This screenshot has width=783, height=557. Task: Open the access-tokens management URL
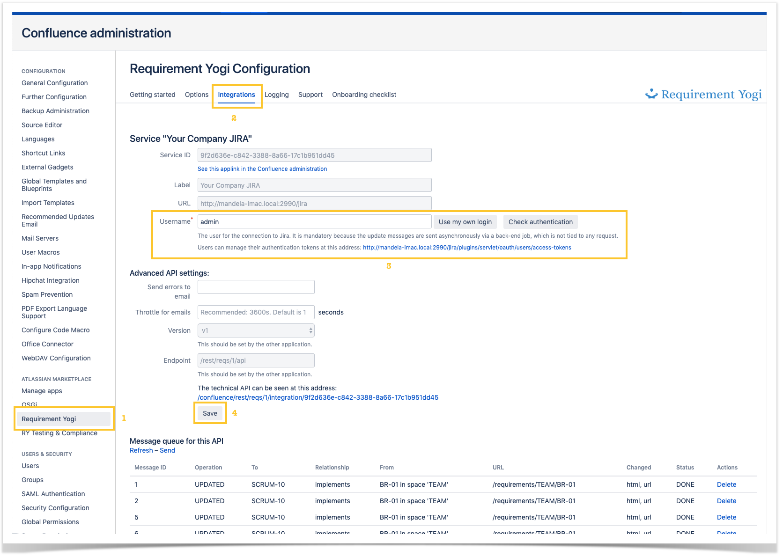click(467, 247)
